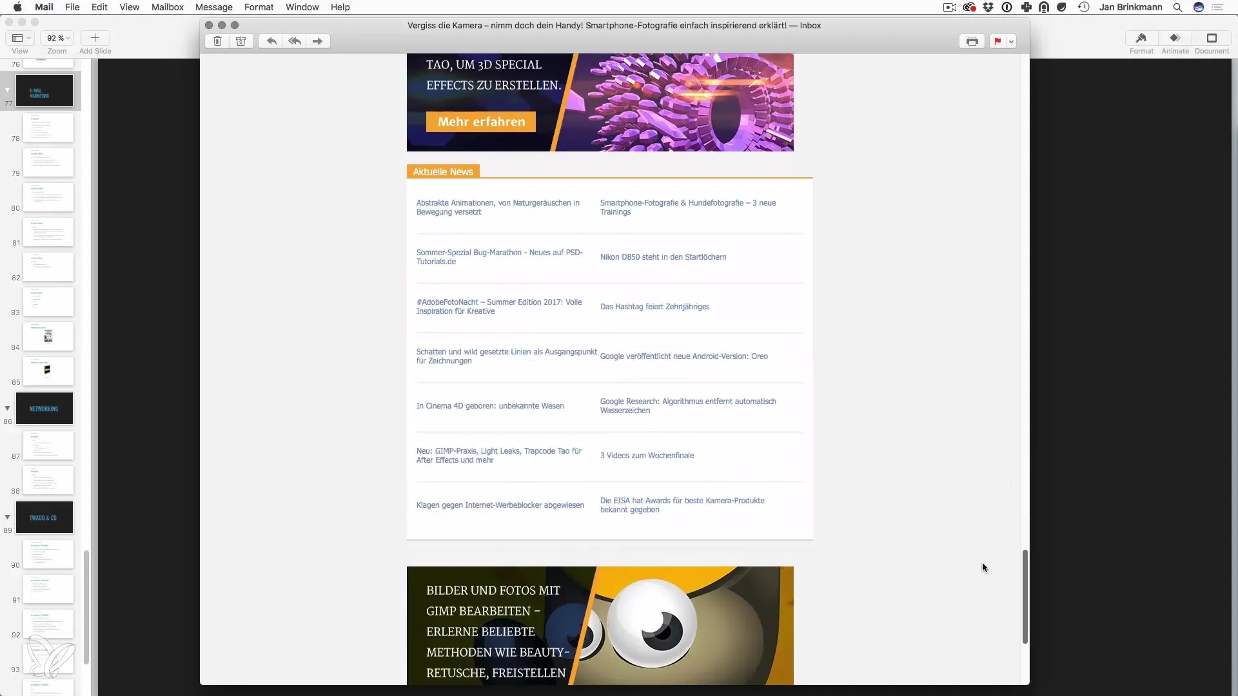The image size is (1238, 696).
Task: Open the Mailbox menu
Action: pos(168,7)
